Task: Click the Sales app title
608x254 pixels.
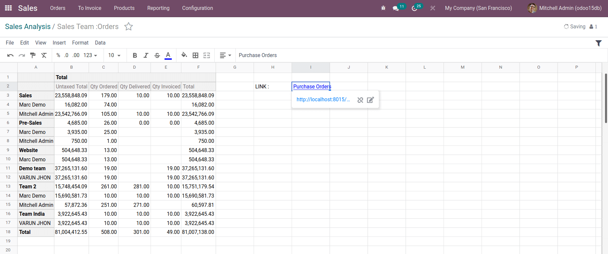Action: (28, 8)
